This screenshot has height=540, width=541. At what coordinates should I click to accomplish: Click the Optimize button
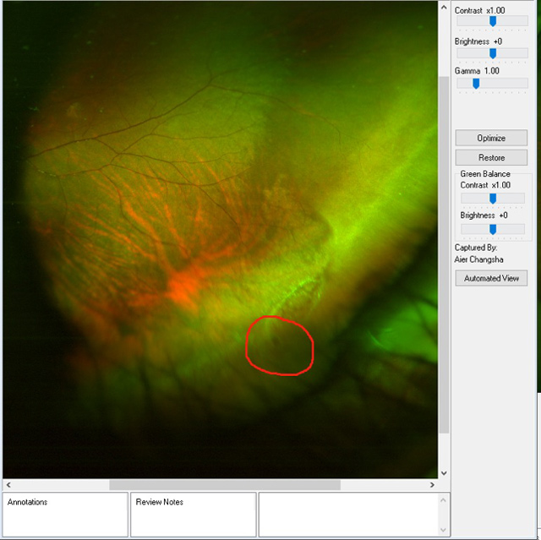[491, 138]
